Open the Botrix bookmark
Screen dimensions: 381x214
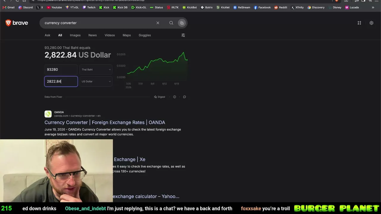coord(207,7)
